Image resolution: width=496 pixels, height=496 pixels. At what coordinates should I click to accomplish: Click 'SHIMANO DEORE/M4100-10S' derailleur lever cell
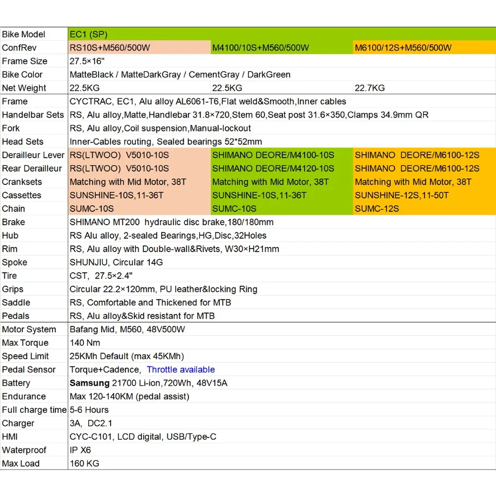(282, 155)
